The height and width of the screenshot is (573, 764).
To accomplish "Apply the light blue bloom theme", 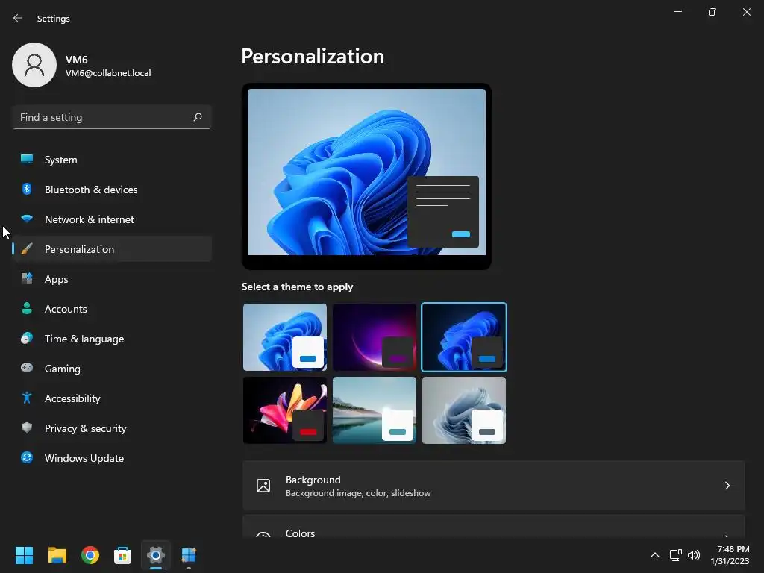I will [285, 337].
